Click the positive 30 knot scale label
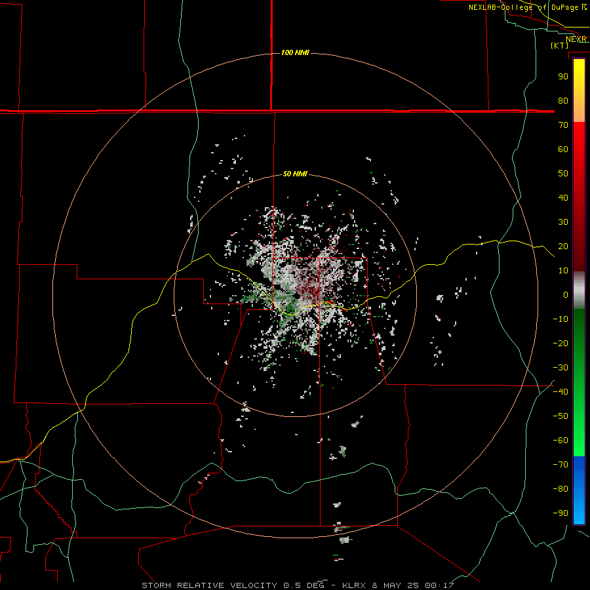Viewport: 590px width, 590px height. click(563, 222)
